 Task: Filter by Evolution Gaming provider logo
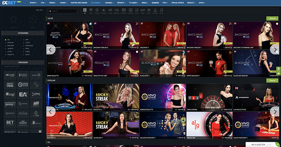pyautogui.click(x=23, y=75)
